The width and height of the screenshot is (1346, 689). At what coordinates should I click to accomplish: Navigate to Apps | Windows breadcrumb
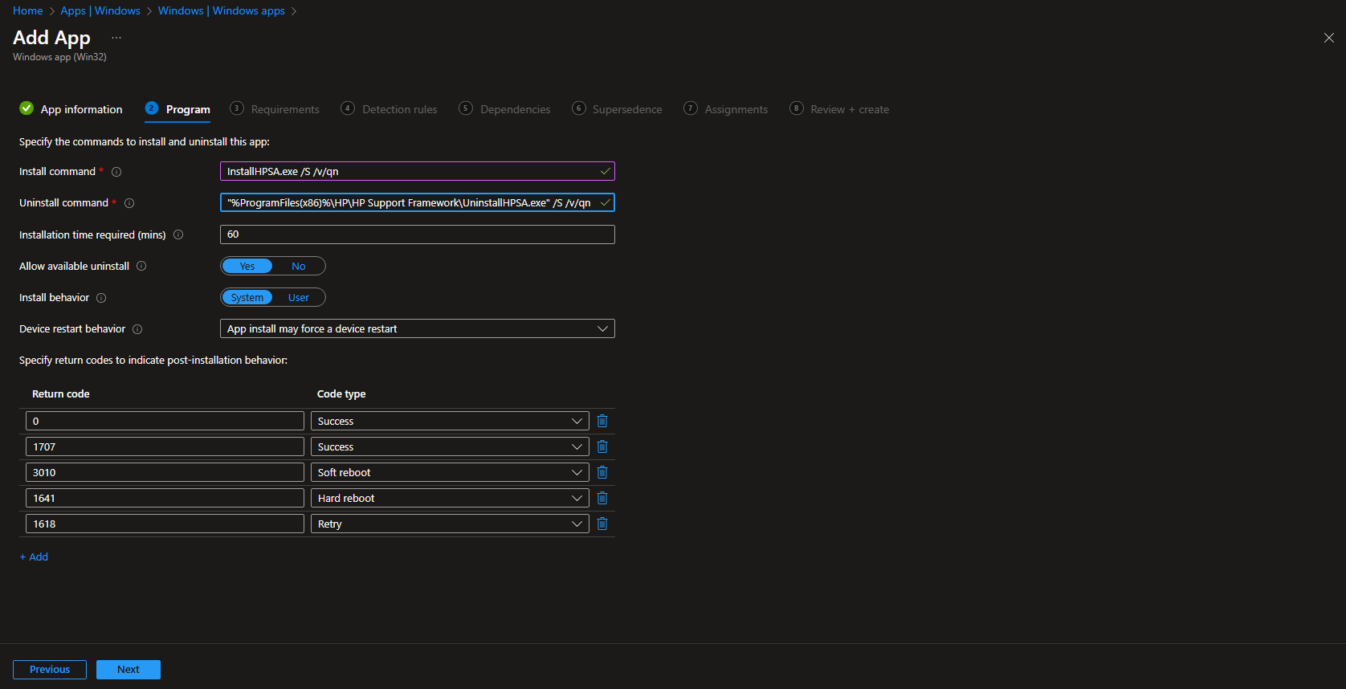click(x=100, y=10)
